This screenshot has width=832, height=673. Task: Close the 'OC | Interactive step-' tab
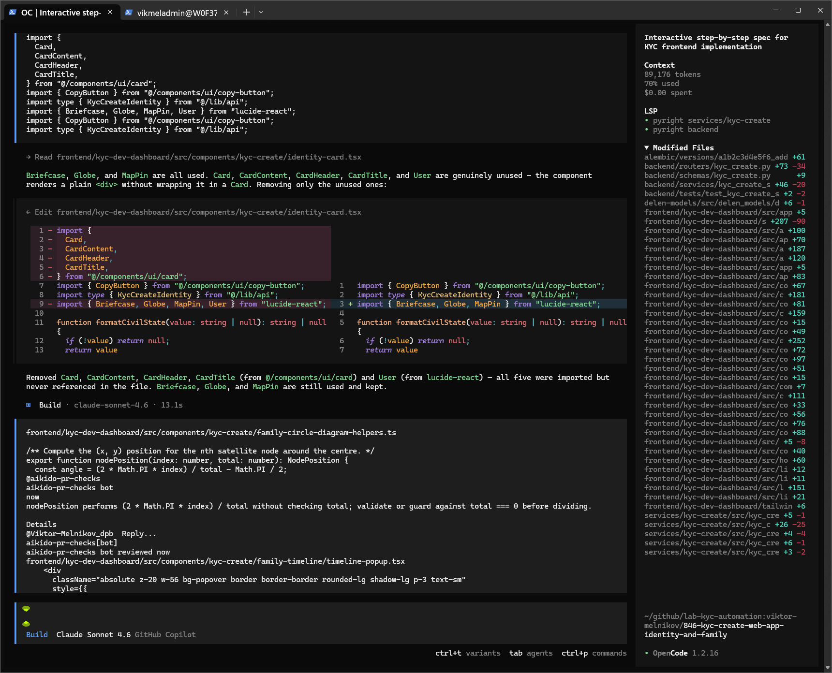pyautogui.click(x=110, y=12)
